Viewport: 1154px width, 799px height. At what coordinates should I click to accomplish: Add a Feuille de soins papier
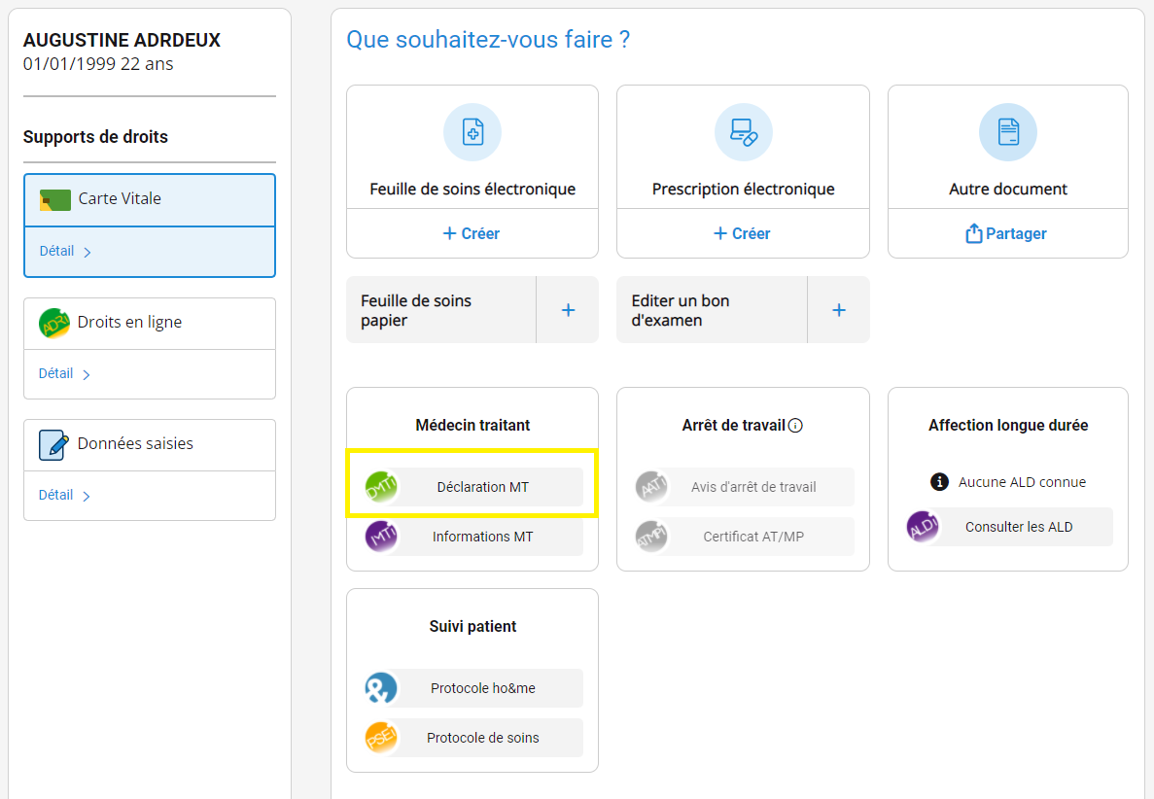click(568, 310)
